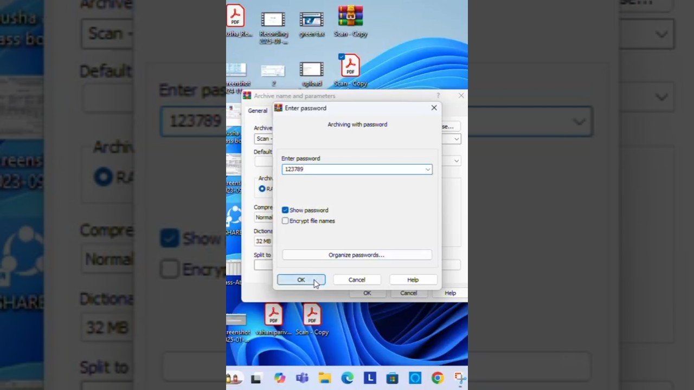This screenshot has width=694, height=390.
Task: Open the 32 MB dictionary size dropdown
Action: click(x=264, y=241)
